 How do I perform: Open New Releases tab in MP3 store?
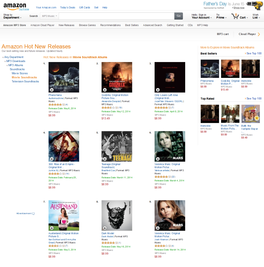(66, 25)
